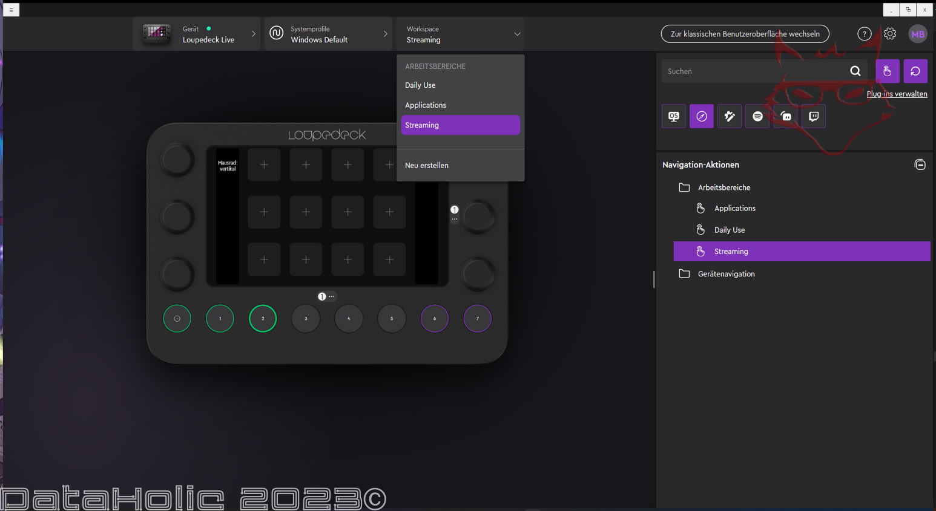The width and height of the screenshot is (936, 511).
Task: Toggle the rotation actions filter
Action: [915, 71]
